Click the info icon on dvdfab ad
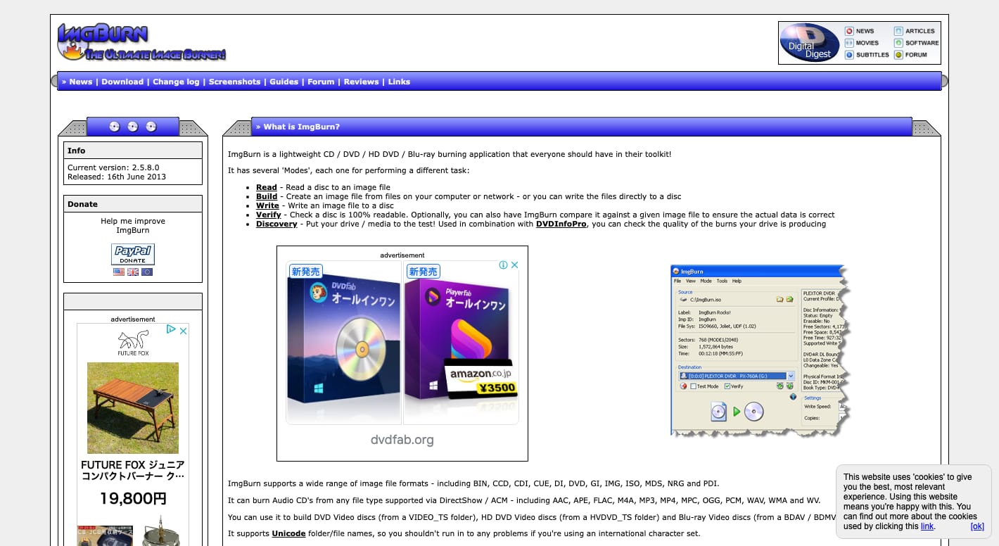The height and width of the screenshot is (546, 999). [503, 265]
